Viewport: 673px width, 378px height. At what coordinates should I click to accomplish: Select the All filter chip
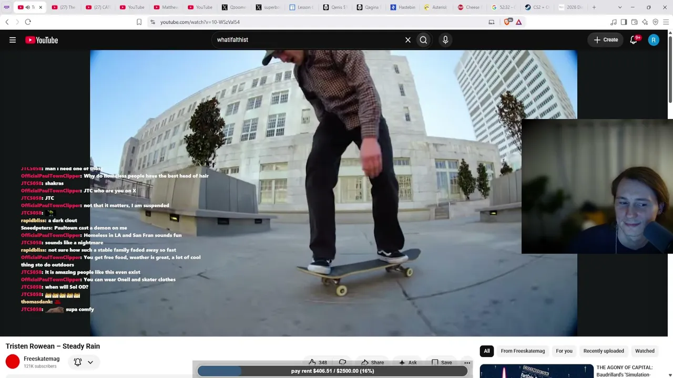click(487, 351)
